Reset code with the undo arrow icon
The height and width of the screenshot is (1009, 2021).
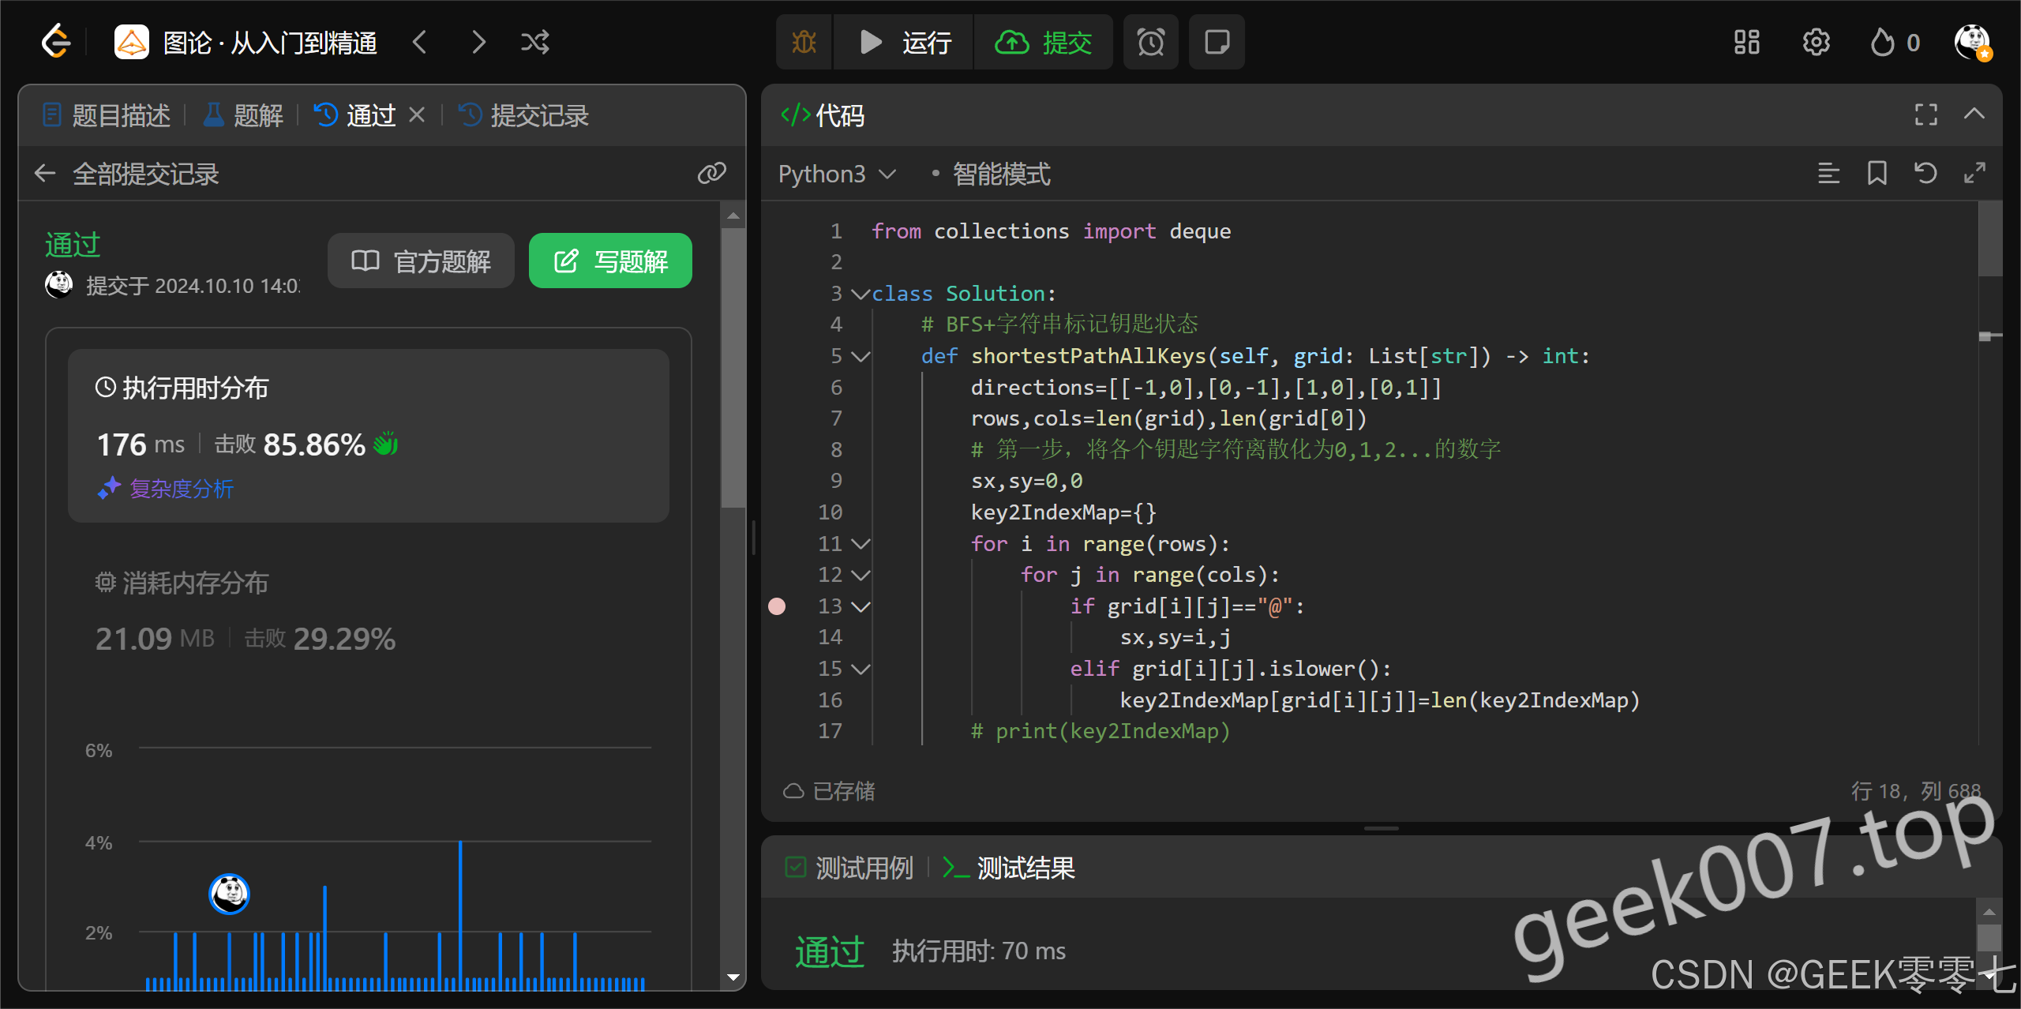point(1925,173)
